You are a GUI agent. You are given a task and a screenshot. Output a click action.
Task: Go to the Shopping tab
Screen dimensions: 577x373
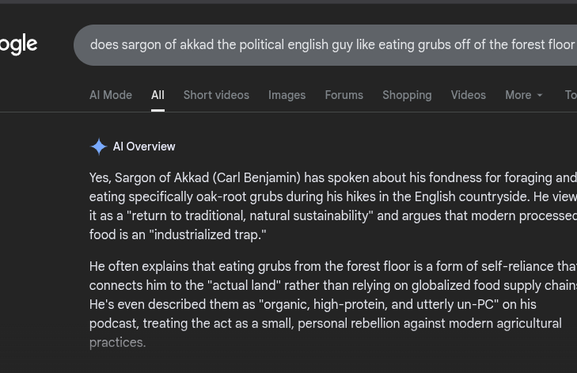click(407, 95)
